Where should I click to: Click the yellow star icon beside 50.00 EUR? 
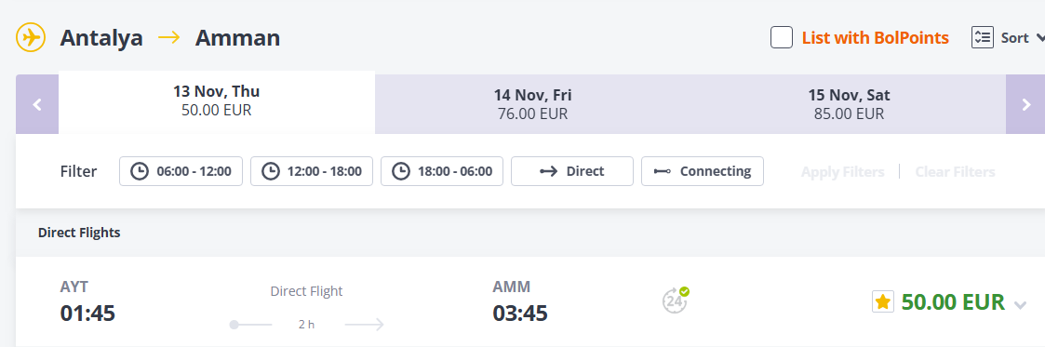pyautogui.click(x=882, y=301)
